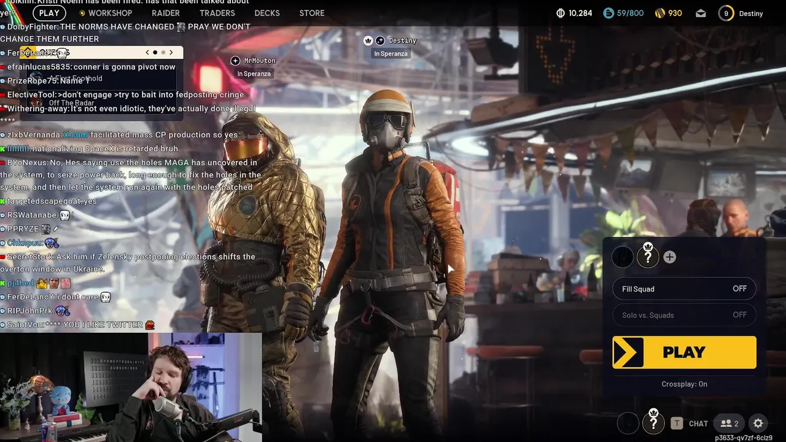786x442 pixels.
Task: Open CHAT at the bottom right
Action: [x=698, y=424]
